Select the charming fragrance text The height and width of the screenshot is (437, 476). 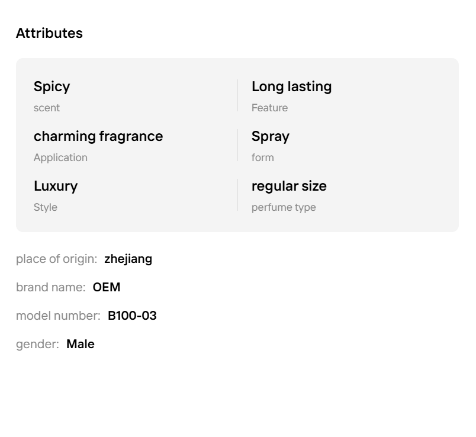pos(98,136)
